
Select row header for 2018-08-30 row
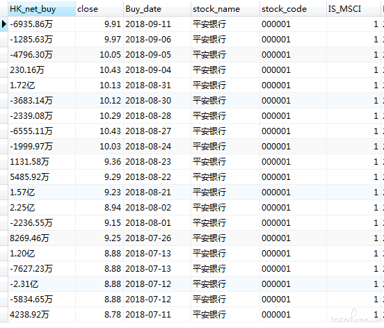[x=4, y=101]
